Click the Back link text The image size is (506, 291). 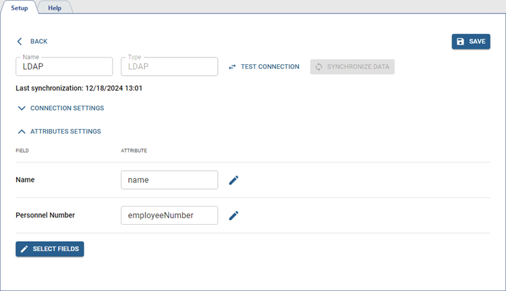tap(38, 41)
